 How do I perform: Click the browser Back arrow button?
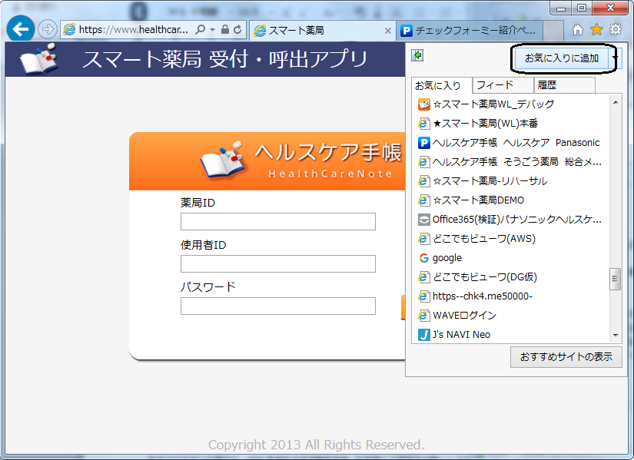pyautogui.click(x=20, y=28)
